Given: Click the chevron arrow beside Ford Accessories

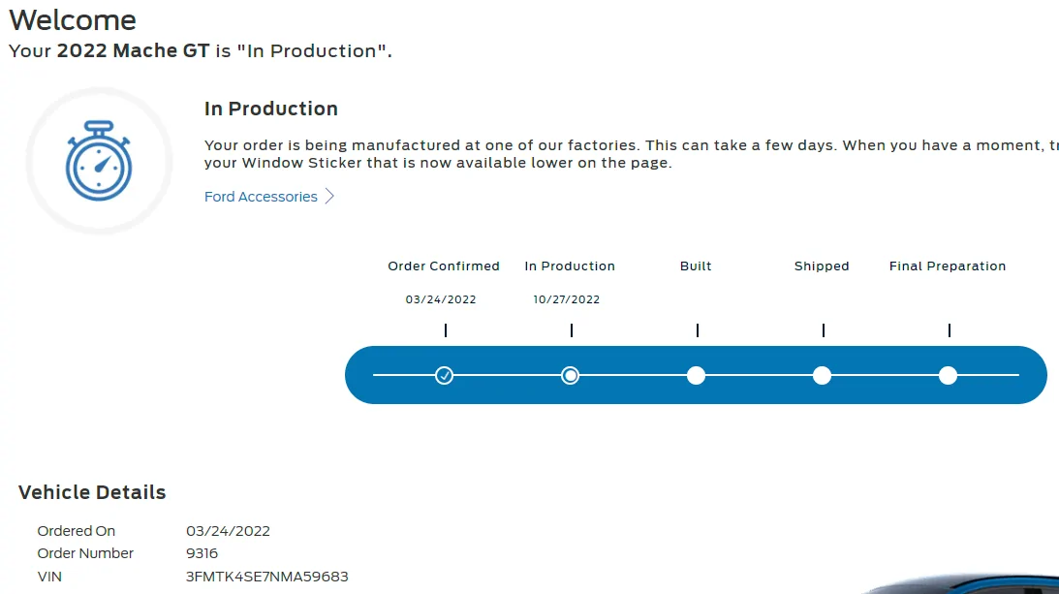Looking at the screenshot, I should pos(329,197).
